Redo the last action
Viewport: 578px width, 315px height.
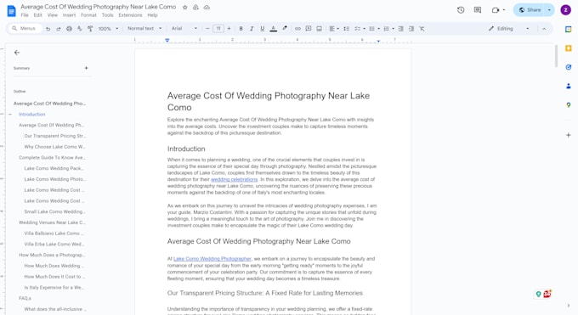59,29
